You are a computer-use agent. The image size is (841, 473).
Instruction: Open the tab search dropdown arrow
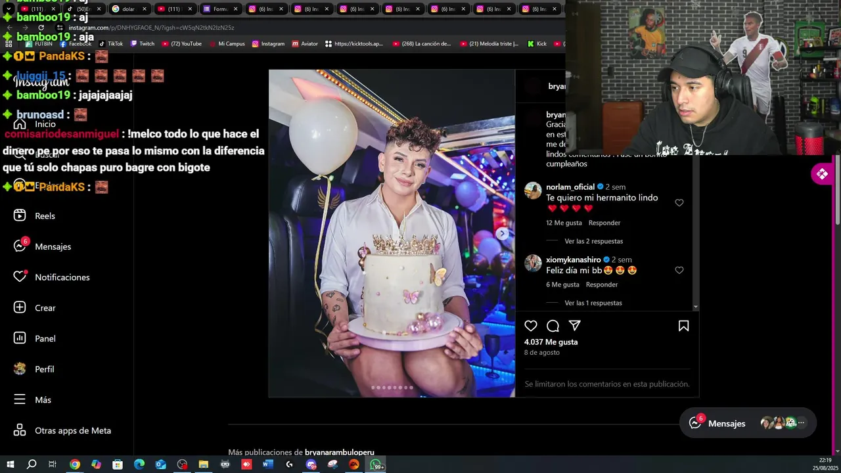pos(9,9)
